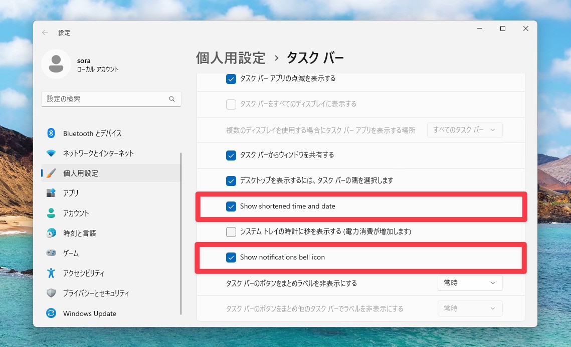Uncheck Show notifications bell icon
The image size is (571, 347).
pos(231,257)
